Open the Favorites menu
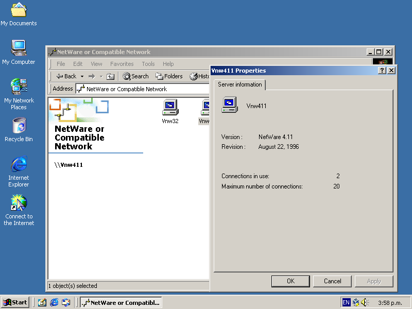The image size is (412, 309). click(122, 64)
